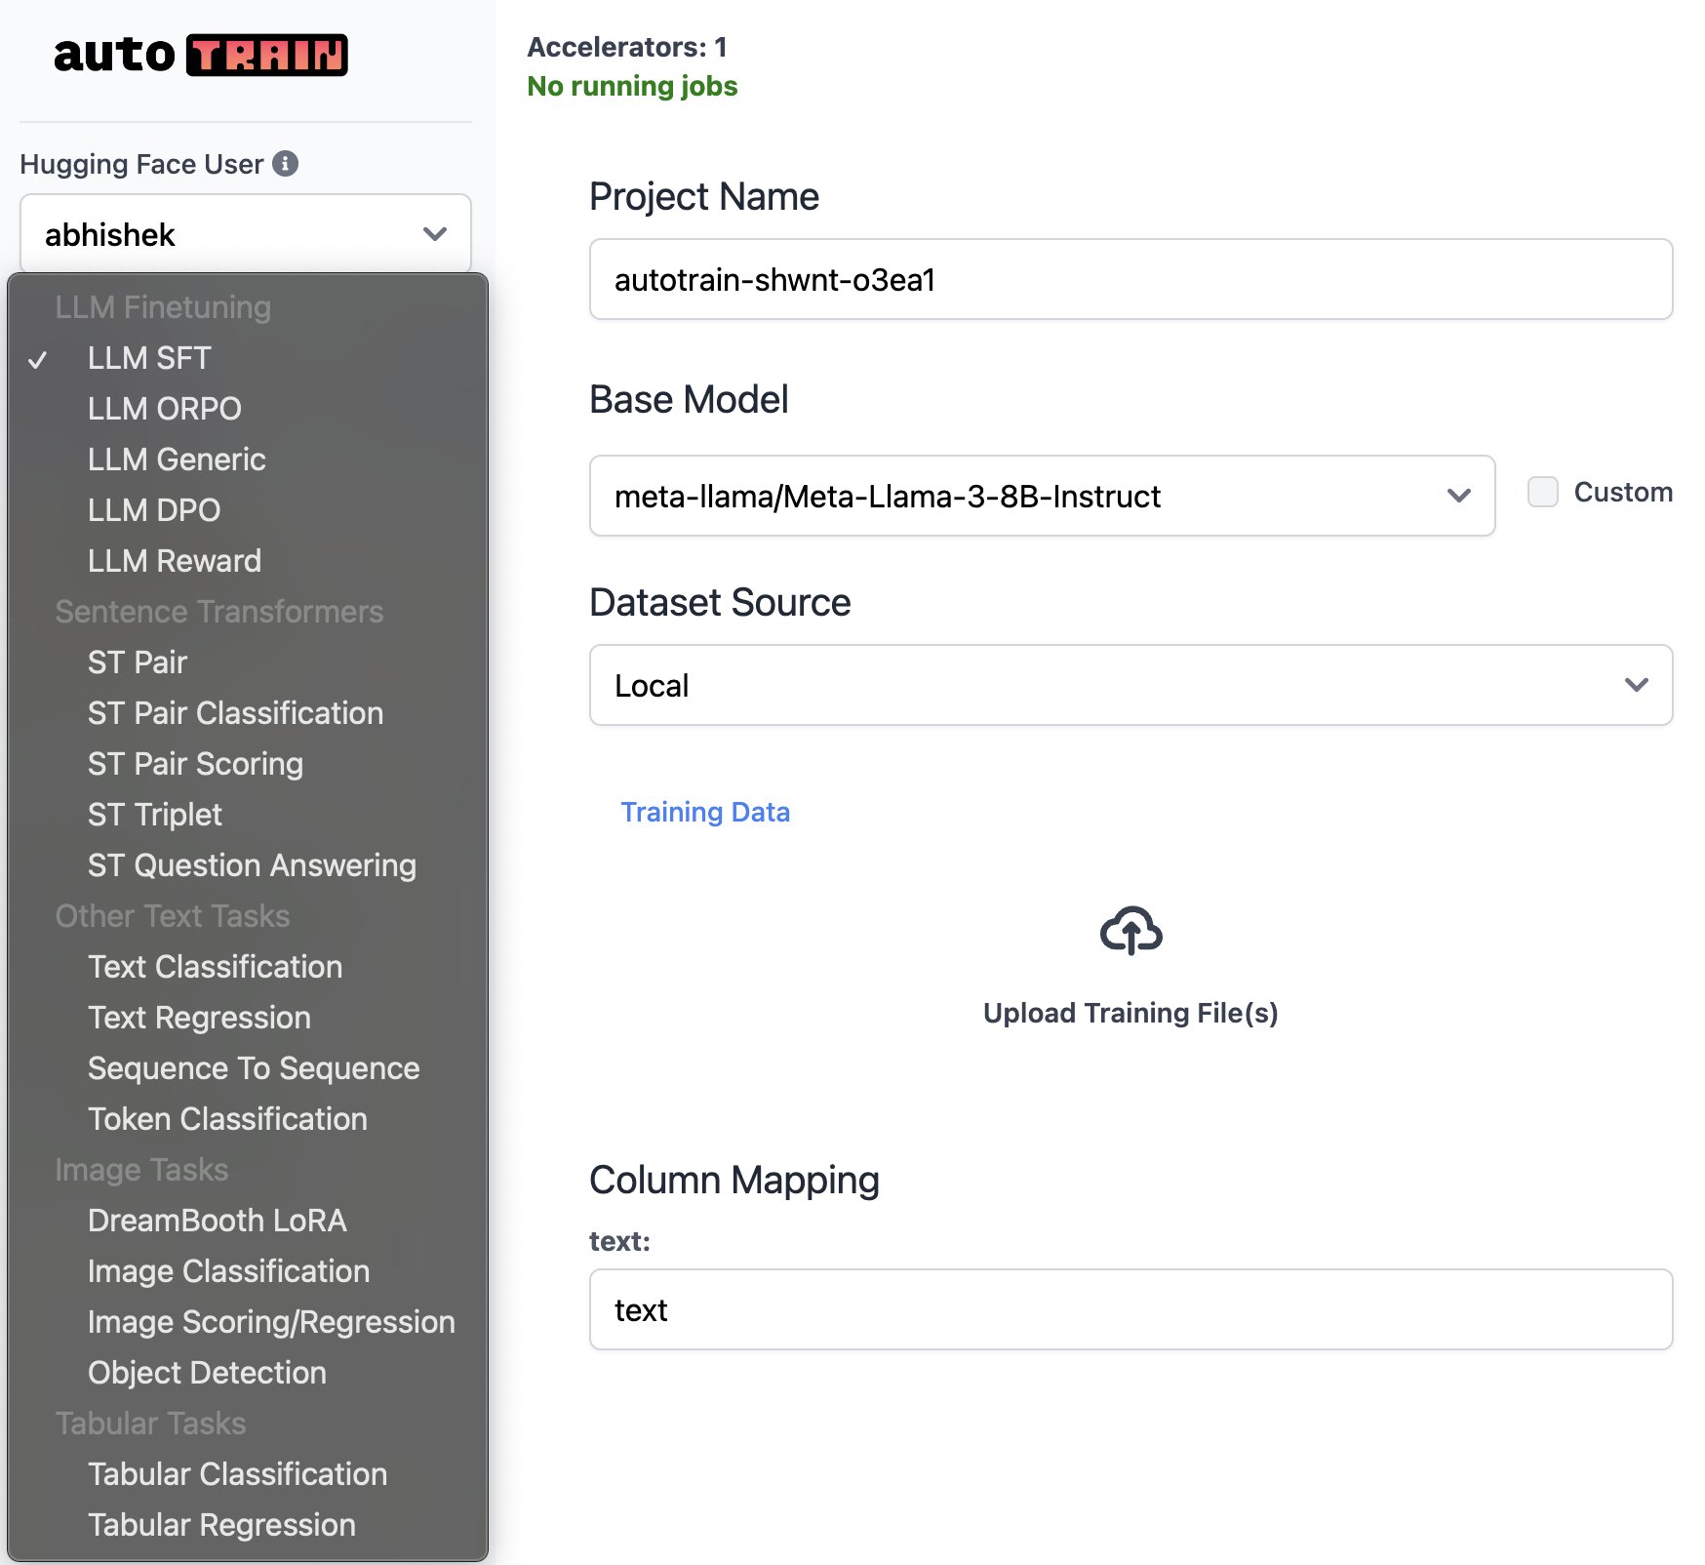Image resolution: width=1705 pixels, height=1565 pixels.
Task: Choose Object Detection task
Action: [x=248, y=1373]
